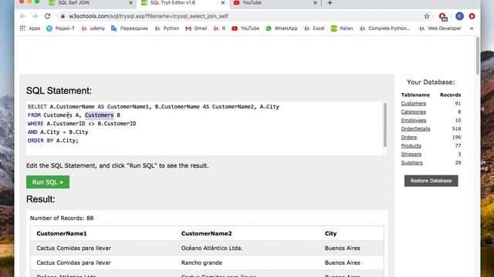The width and height of the screenshot is (494, 277).
Task: Open the red extension icon with badge
Action: [x=442, y=17]
